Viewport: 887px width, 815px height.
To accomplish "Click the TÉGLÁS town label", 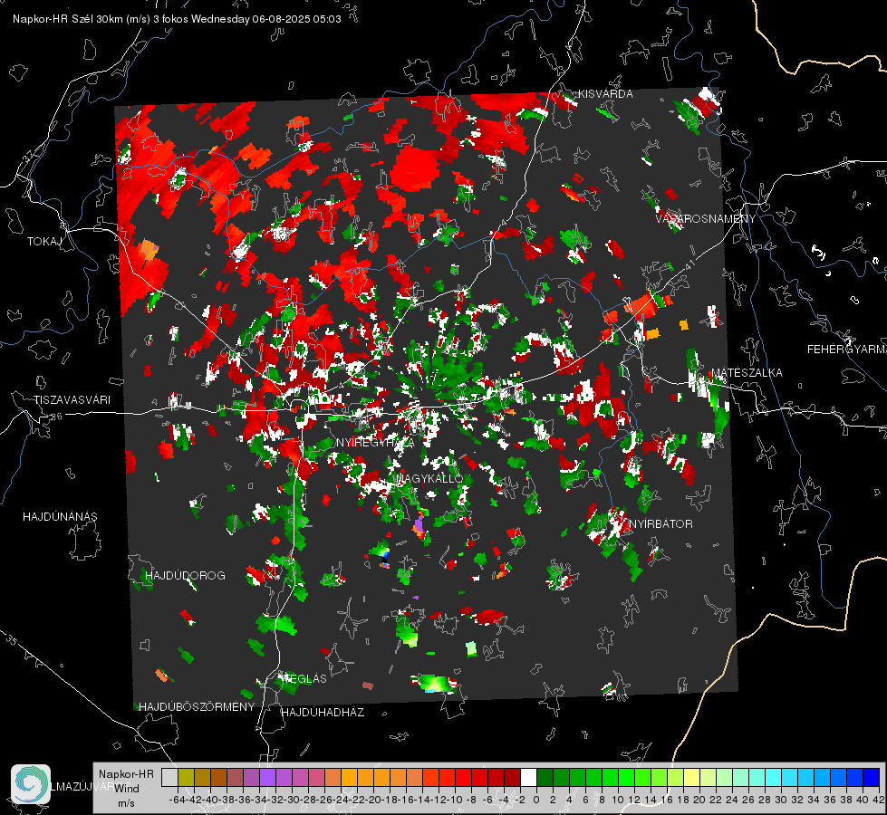I will point(304,679).
